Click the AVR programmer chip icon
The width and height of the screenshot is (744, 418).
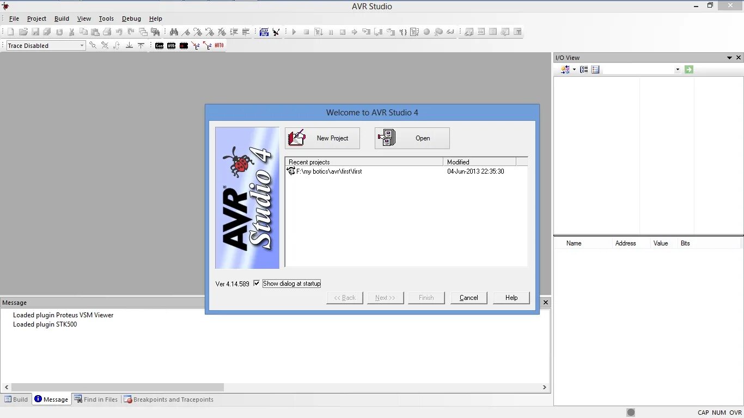(x=172, y=46)
